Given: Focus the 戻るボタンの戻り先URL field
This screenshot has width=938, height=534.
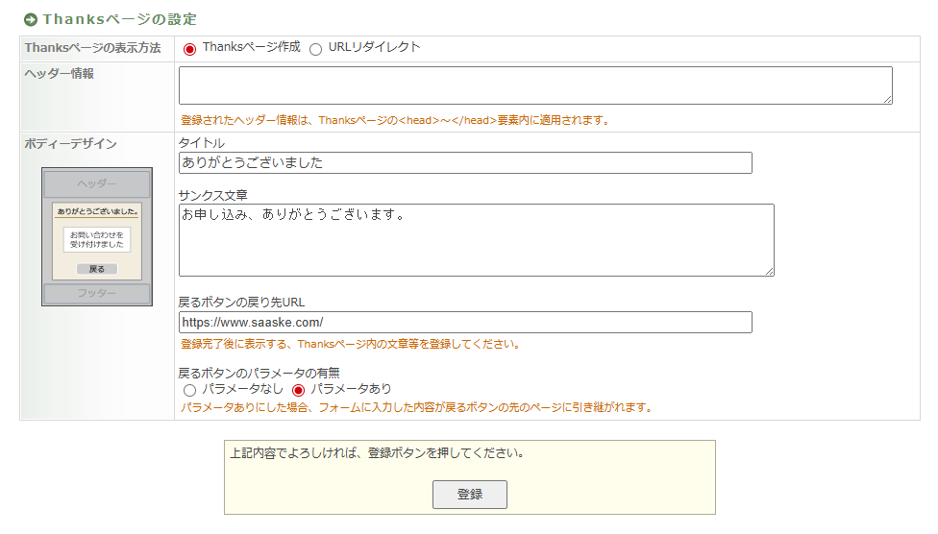Looking at the screenshot, I should pos(465,323).
